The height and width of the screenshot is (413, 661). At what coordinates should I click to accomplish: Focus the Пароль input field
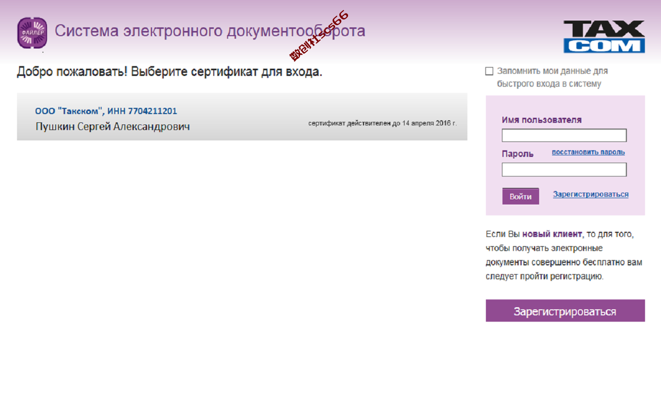(564, 169)
